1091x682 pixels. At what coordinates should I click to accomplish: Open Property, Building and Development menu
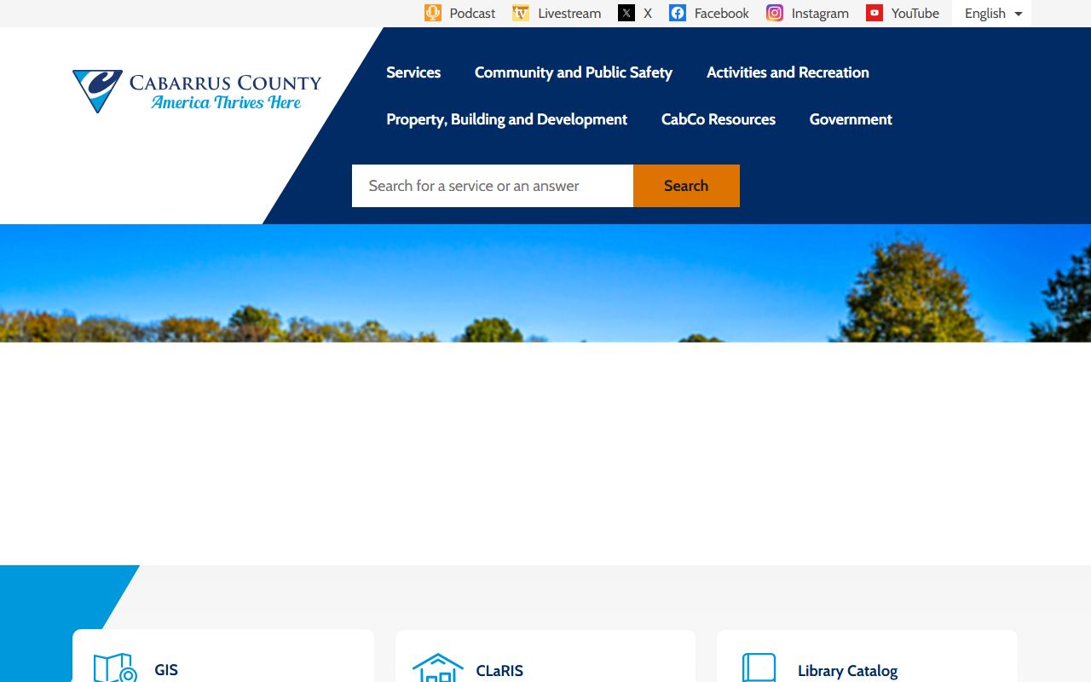point(506,119)
